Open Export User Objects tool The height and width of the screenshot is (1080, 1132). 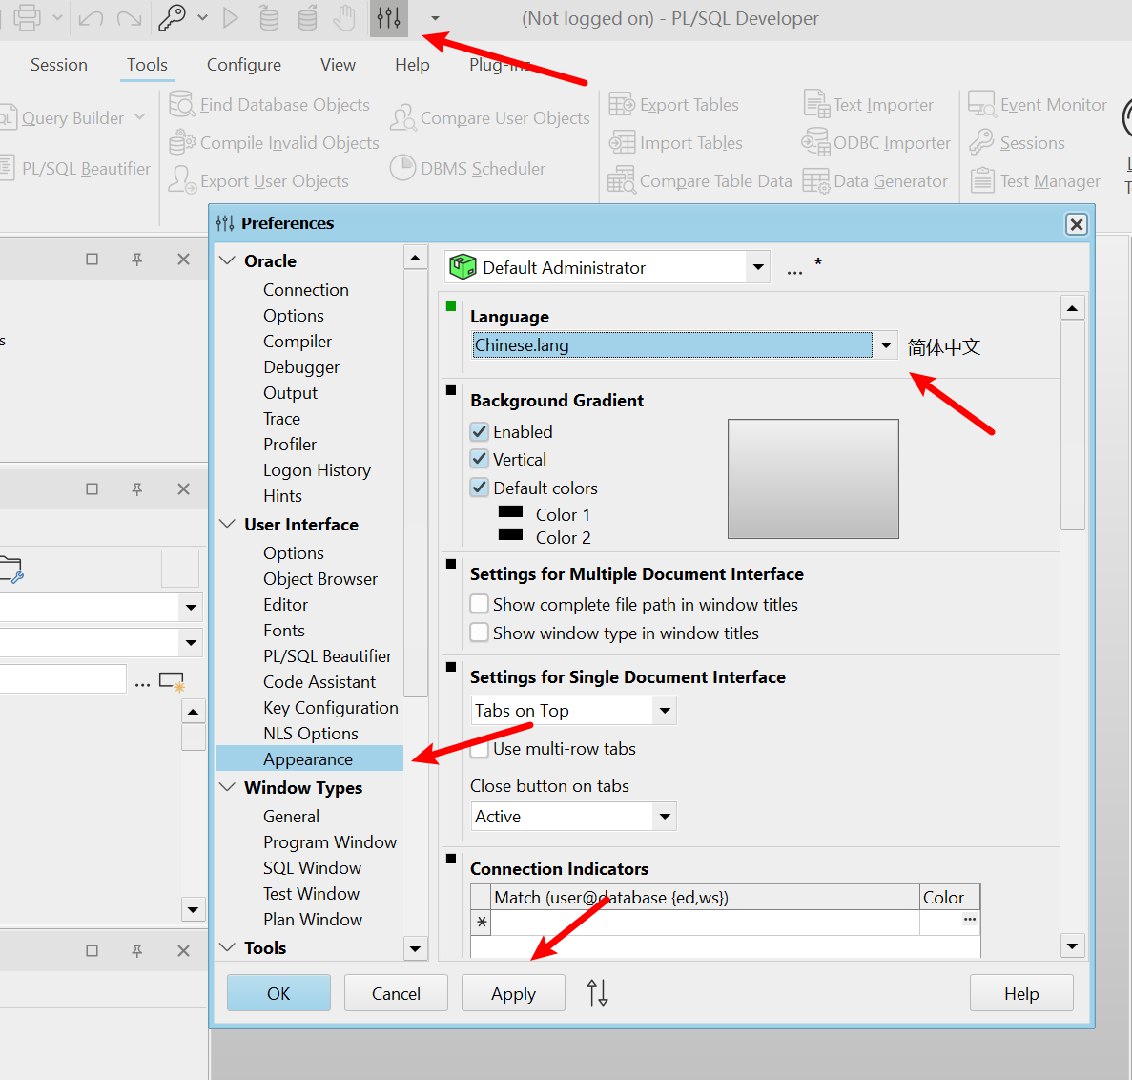tap(258, 180)
